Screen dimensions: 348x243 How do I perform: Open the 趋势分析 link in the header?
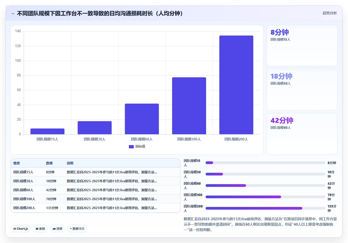click(x=330, y=13)
